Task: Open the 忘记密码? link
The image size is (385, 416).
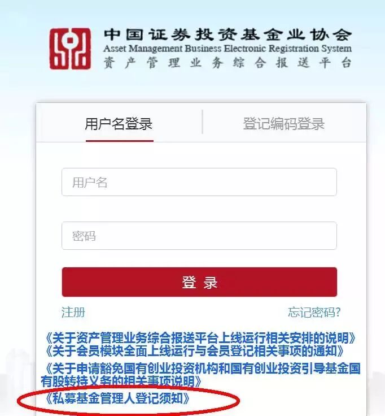Action: point(314,312)
